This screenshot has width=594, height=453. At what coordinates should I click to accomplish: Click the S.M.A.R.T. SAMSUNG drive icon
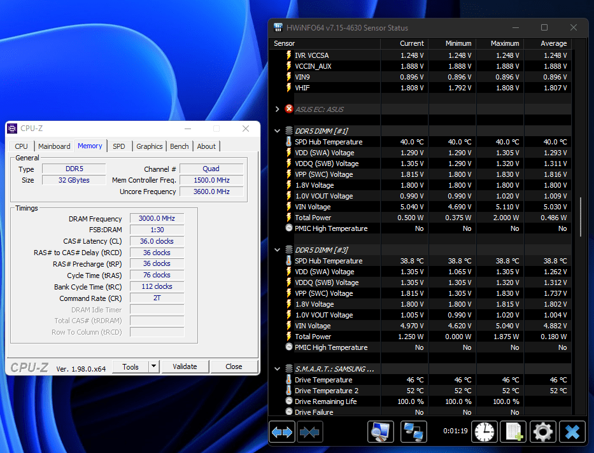point(288,368)
